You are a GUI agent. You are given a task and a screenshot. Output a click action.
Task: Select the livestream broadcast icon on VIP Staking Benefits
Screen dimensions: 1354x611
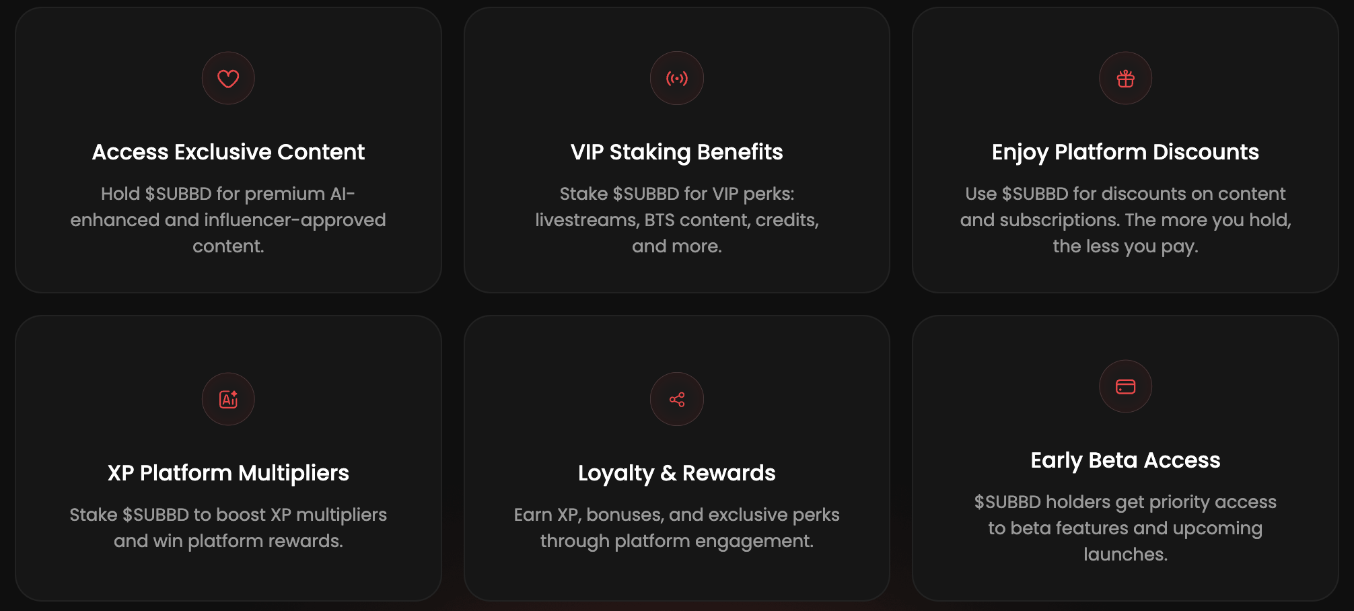point(677,78)
